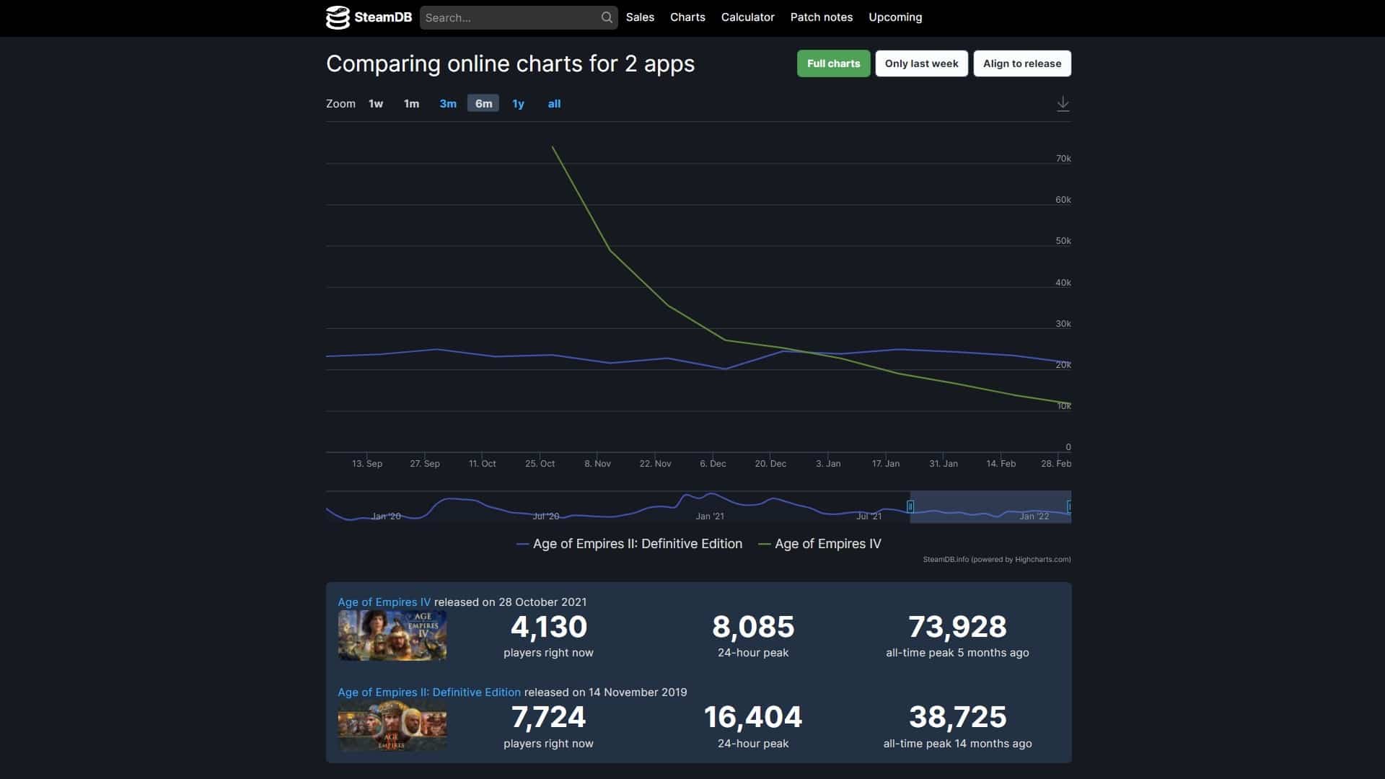The width and height of the screenshot is (1385, 779).
Task: Select the 6m zoom option
Action: (483, 104)
